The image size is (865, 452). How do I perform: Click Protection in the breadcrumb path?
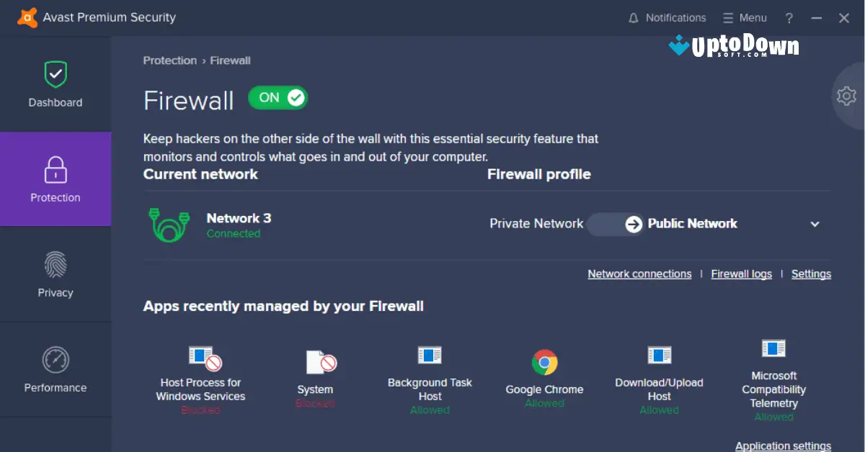(170, 60)
